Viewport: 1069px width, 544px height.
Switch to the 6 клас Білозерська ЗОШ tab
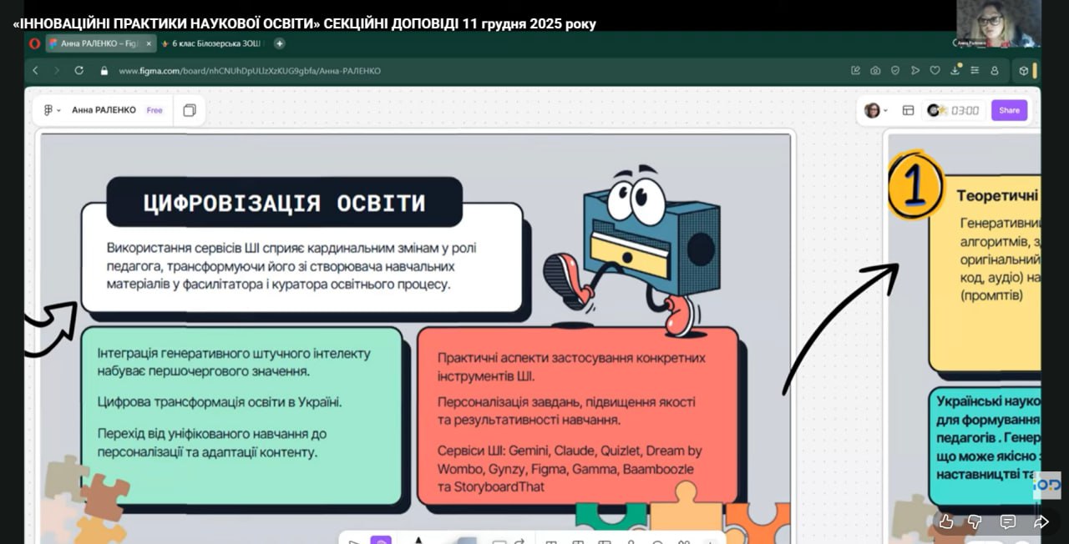(x=215, y=43)
